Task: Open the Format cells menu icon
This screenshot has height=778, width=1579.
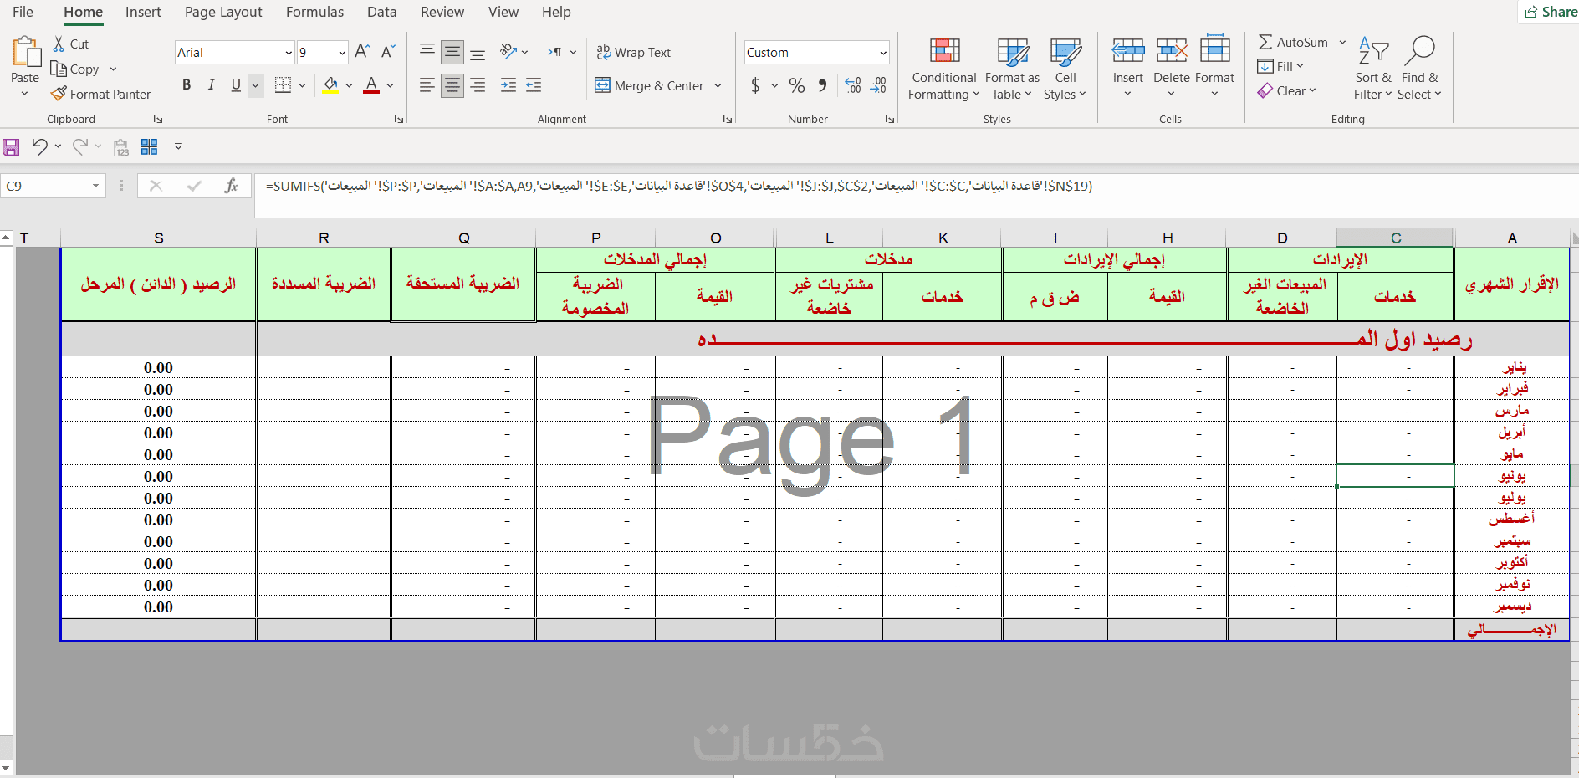Action: (1214, 50)
